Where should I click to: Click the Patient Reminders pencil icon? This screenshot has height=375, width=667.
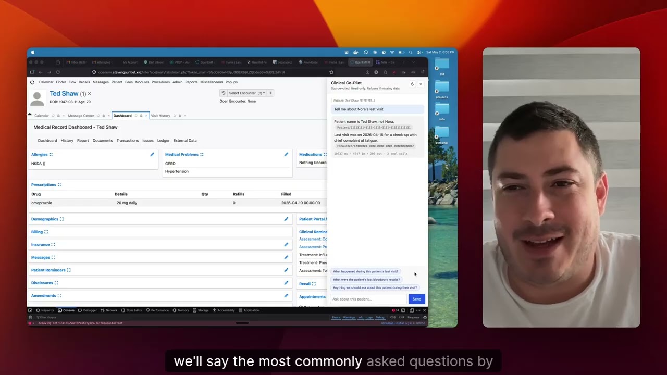pos(286,270)
